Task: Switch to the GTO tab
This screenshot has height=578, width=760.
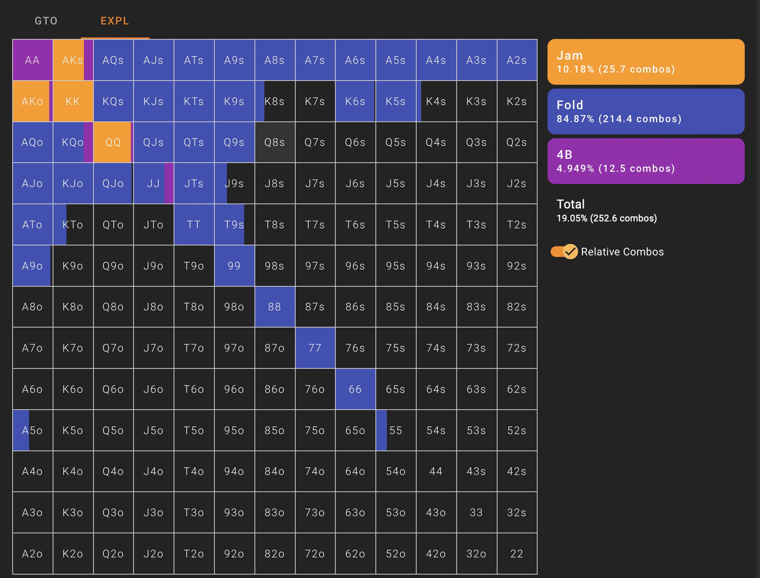Action: tap(46, 21)
